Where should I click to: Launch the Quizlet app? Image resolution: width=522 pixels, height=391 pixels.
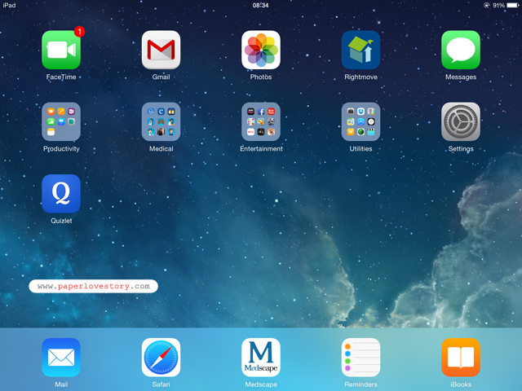(61, 194)
